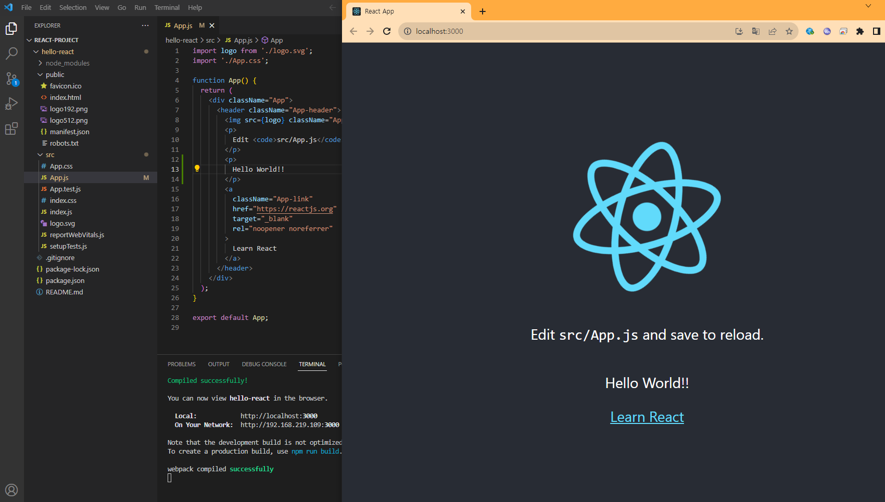885x502 pixels.
Task: Click 'hello-react' in the editor breadcrumb
Action: 182,40
